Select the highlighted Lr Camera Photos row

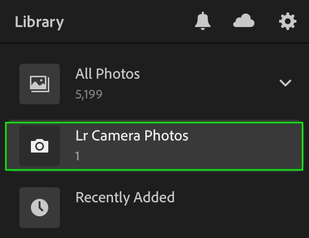pos(154,146)
